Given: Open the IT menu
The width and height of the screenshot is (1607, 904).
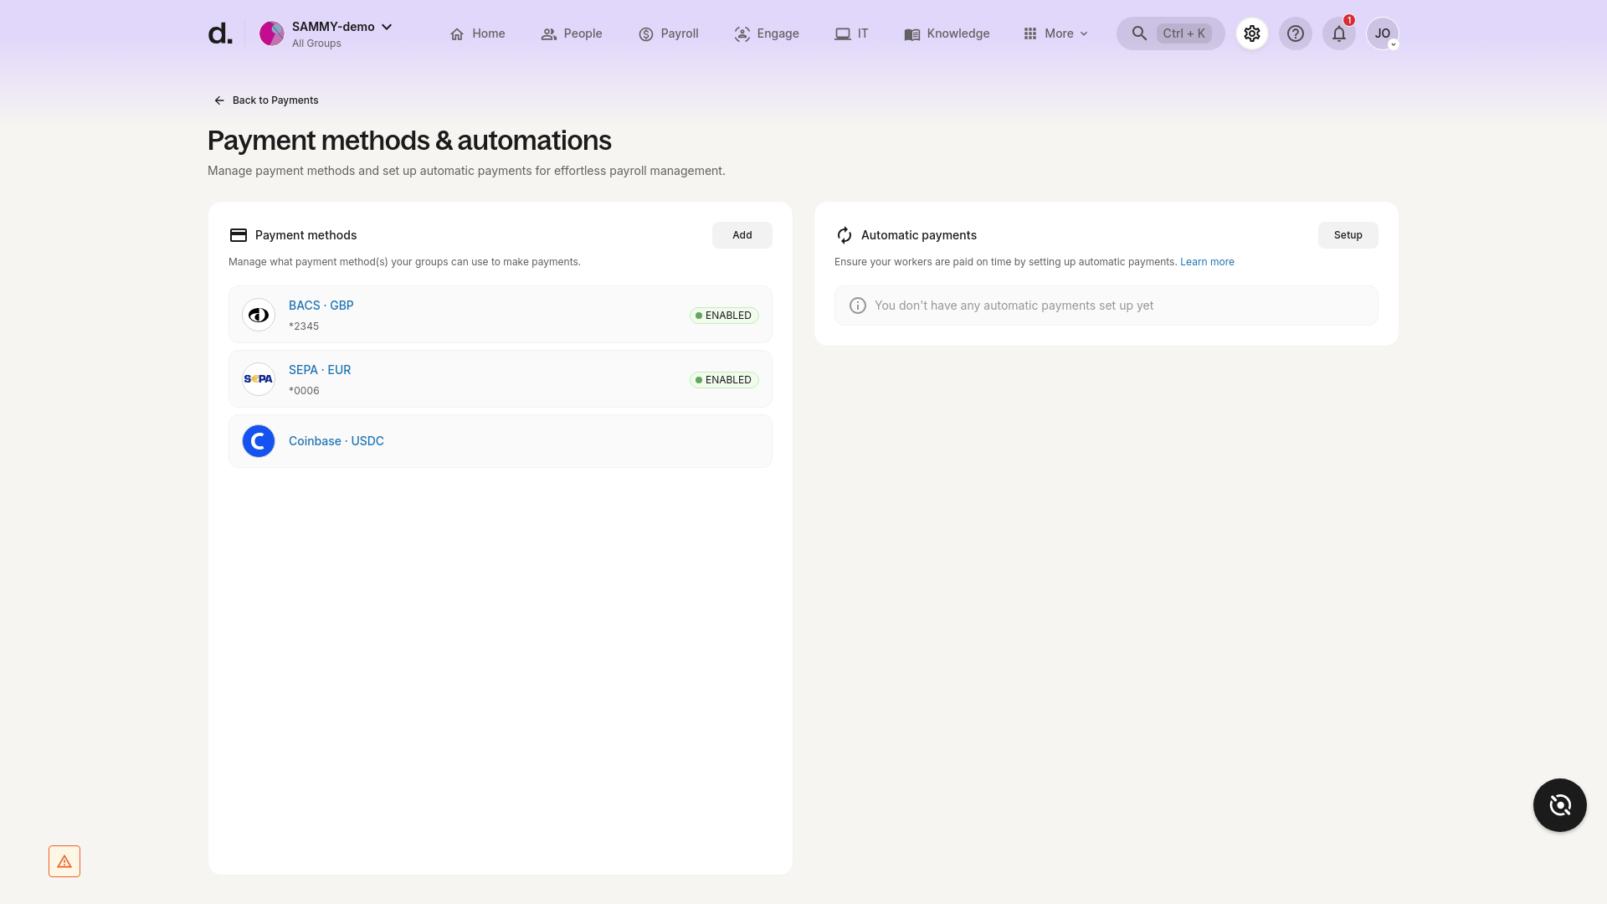Looking at the screenshot, I should click(852, 33).
